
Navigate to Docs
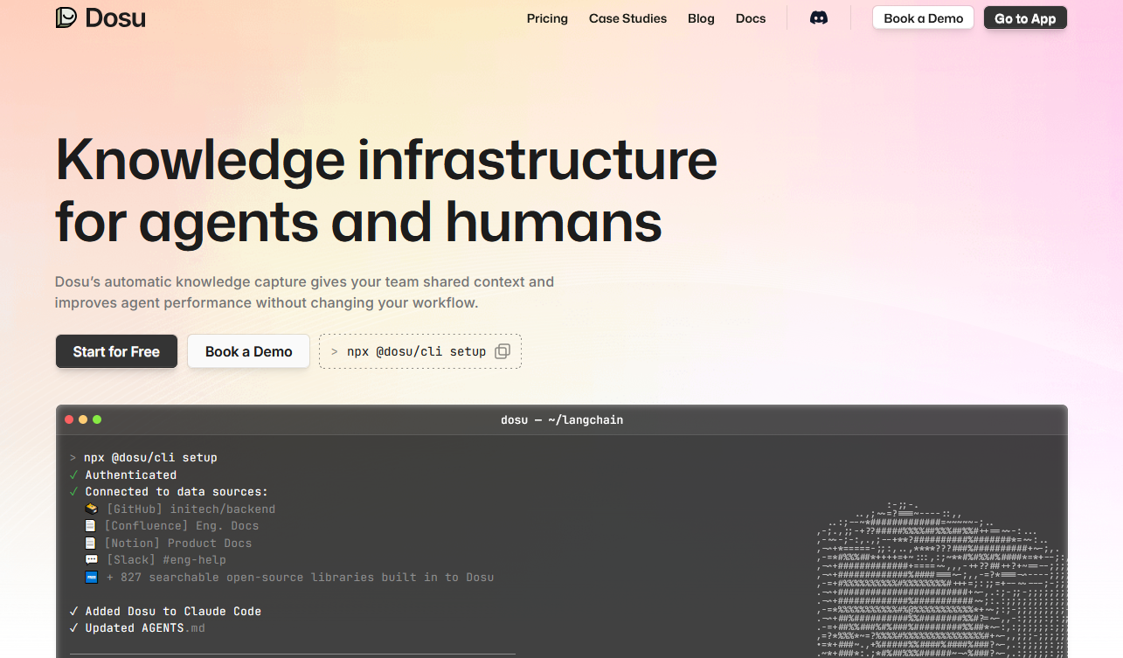(751, 18)
